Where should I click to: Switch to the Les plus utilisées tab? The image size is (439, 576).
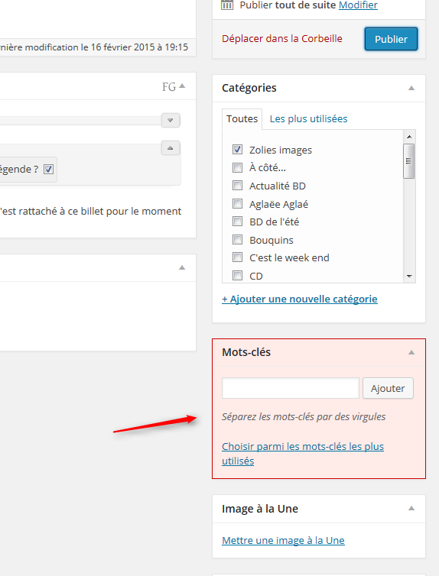(x=308, y=118)
